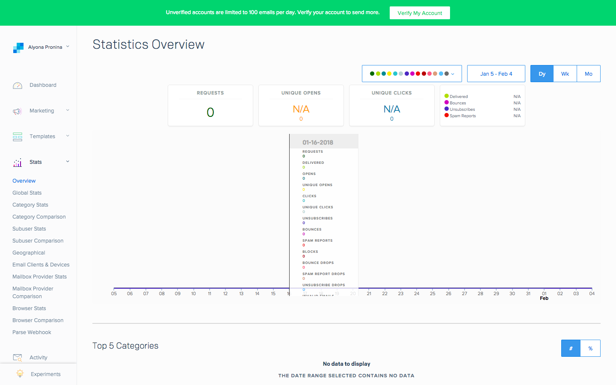This screenshot has width=616, height=385.
Task: Click the Templates icon in the sidebar
Action: pos(17,136)
